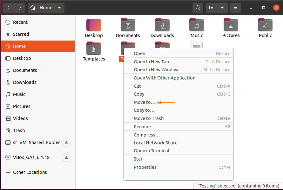Image resolution: width=283 pixels, height=190 pixels.
Task: Open Other Locations
Action: [30, 172]
